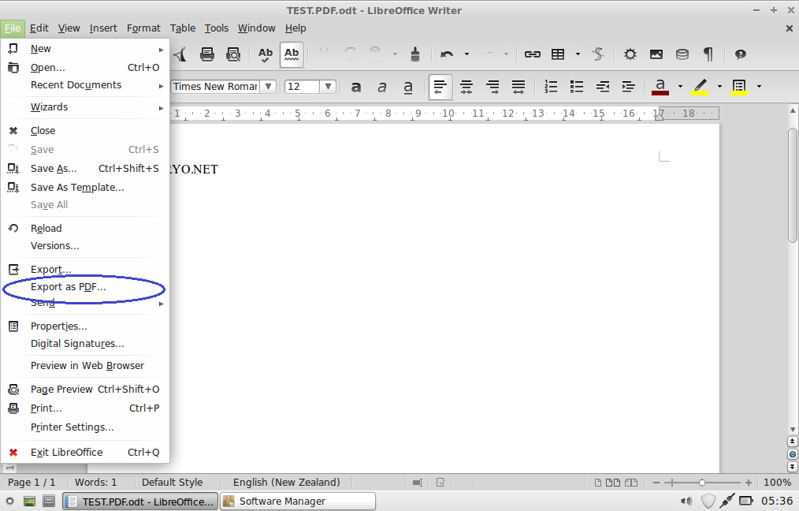
Task: Choose Save As... in File menu
Action: 85,168
